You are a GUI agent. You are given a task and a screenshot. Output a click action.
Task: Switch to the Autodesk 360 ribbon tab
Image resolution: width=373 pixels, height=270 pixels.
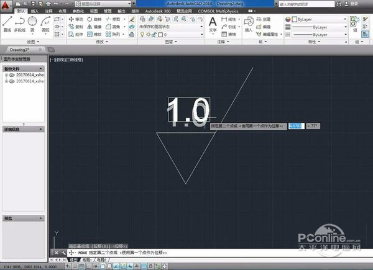[x=158, y=11]
